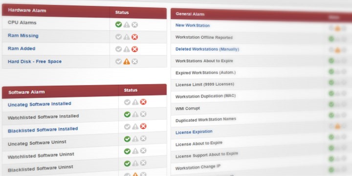The width and height of the screenshot is (352, 176).
Task: Select red X for Uncateg Software Installed
Action: (143, 102)
